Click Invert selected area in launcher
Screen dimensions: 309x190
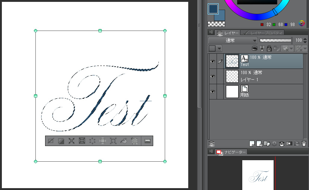61,141
